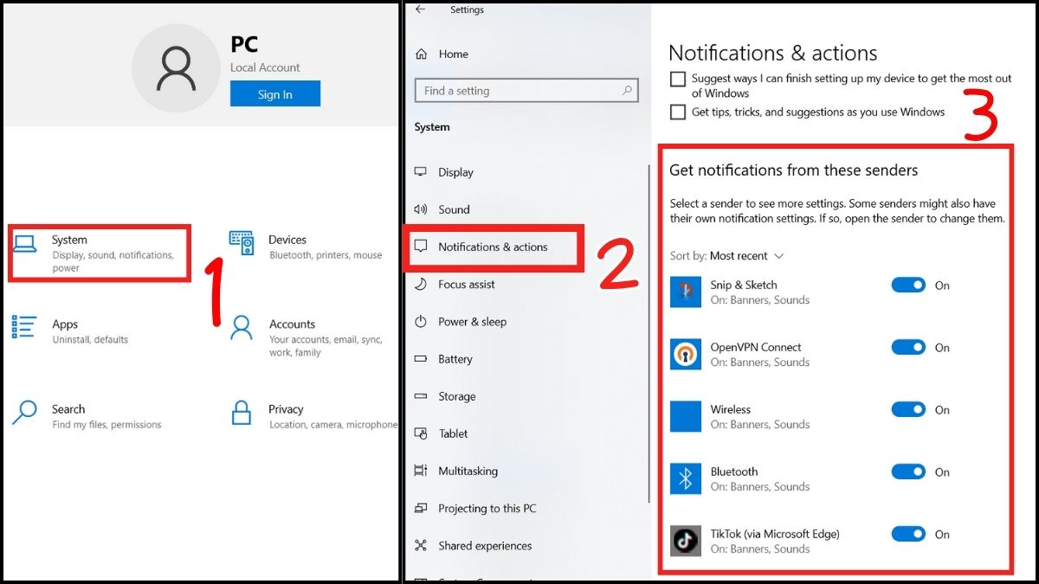
Task: Click the 'Snip & Sketch' sender name
Action: tap(744, 285)
